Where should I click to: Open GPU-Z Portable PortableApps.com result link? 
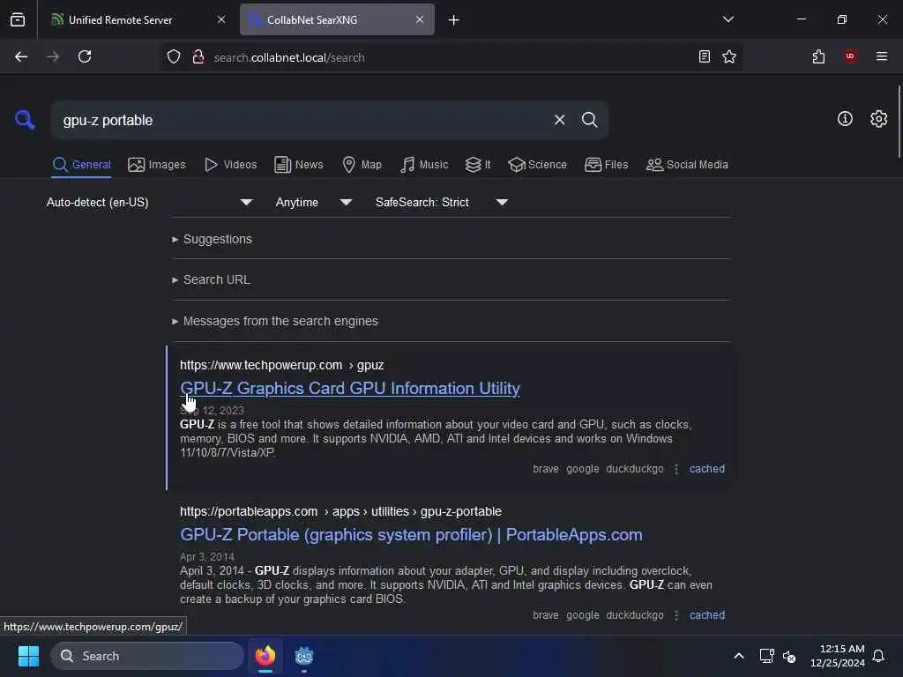(x=411, y=535)
